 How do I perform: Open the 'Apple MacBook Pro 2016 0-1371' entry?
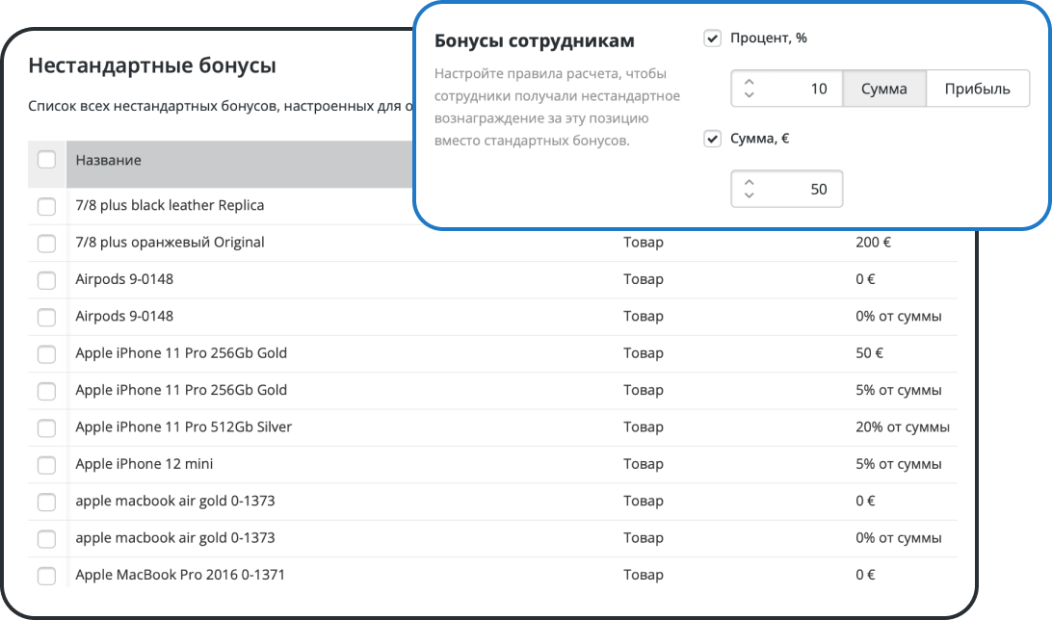pos(180,575)
